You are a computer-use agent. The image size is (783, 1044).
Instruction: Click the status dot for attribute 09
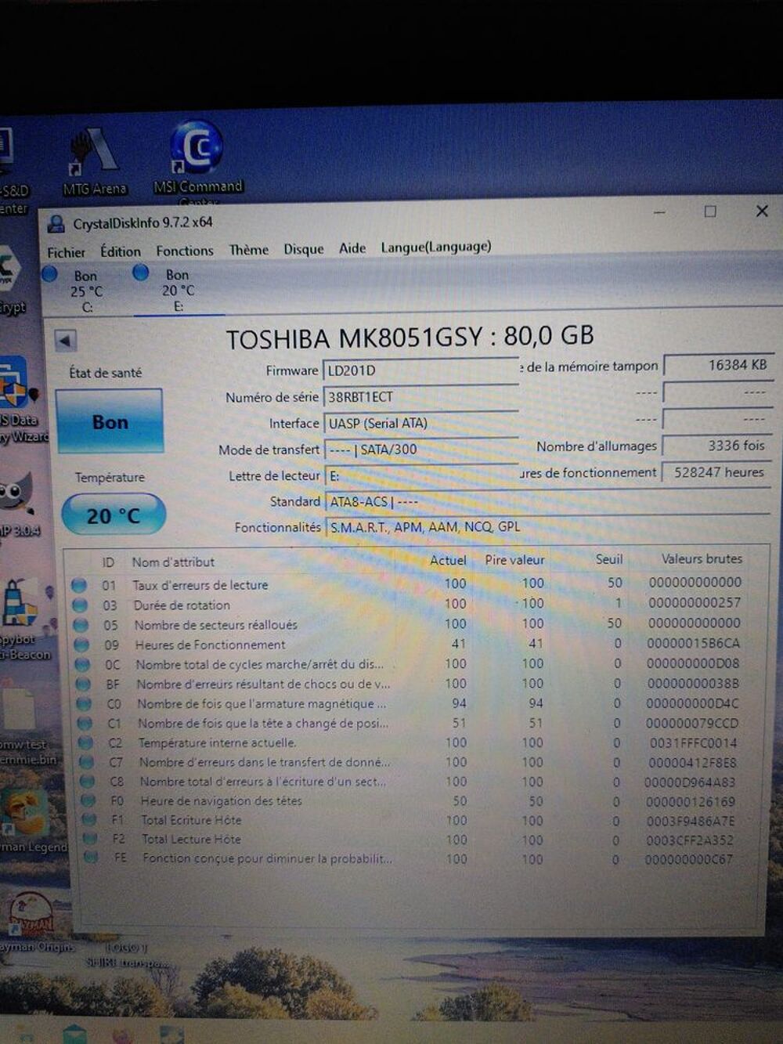(x=81, y=645)
